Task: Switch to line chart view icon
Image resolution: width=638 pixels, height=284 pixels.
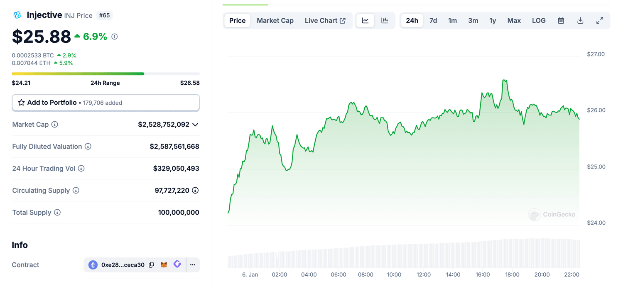Action: [365, 20]
